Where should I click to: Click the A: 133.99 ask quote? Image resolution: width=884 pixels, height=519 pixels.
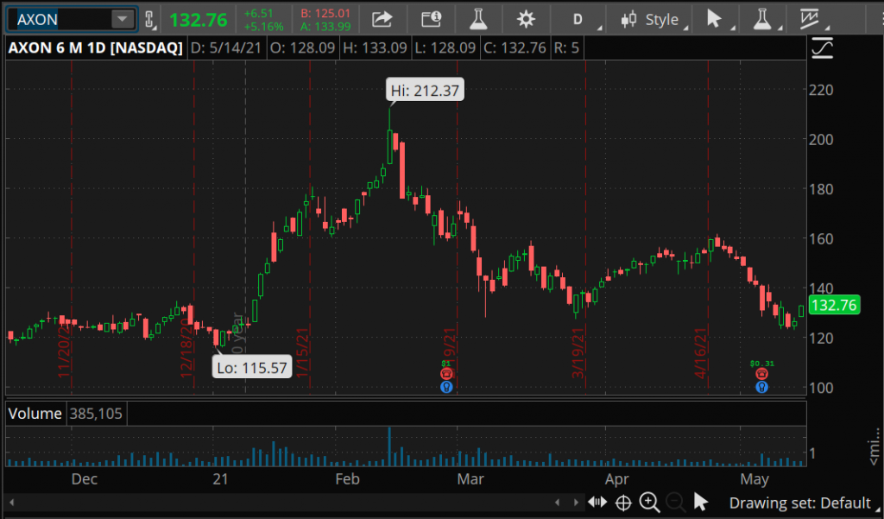pos(325,27)
